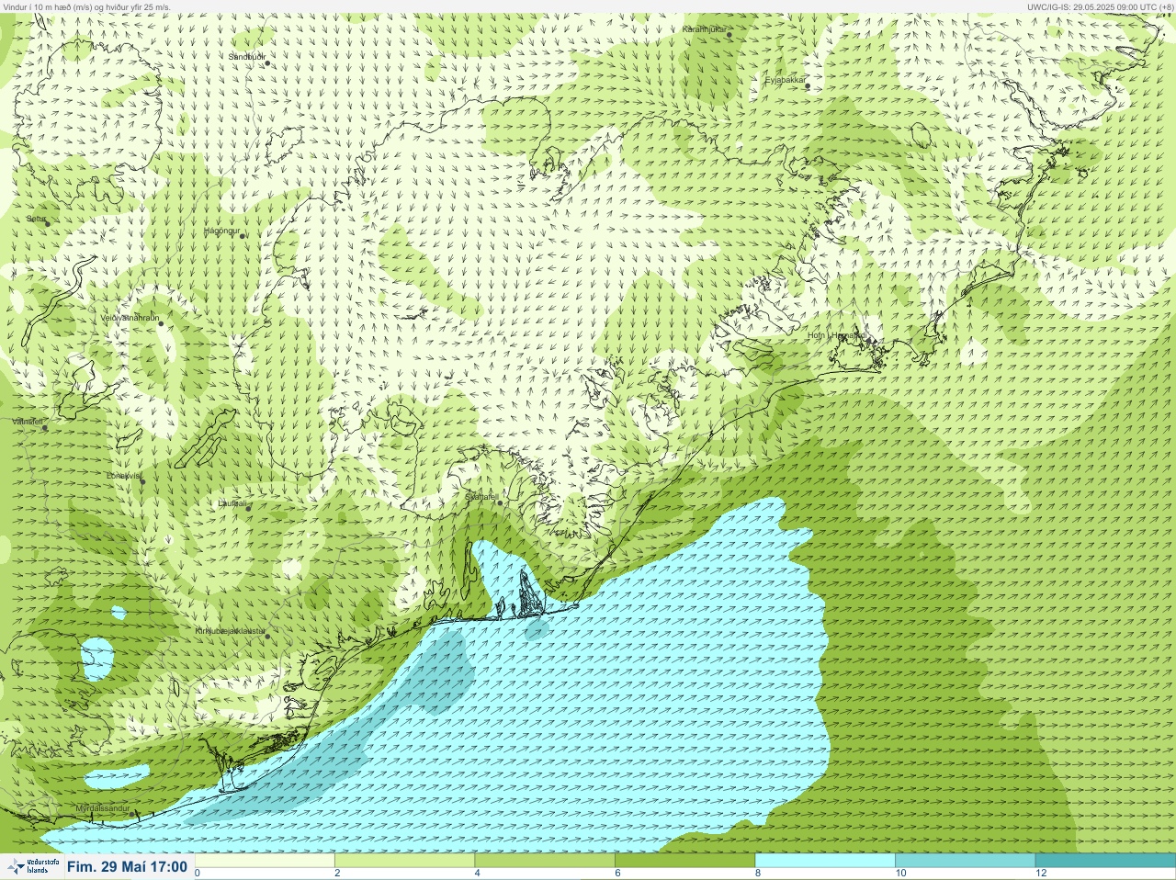Click legend tick label 2

337,874
